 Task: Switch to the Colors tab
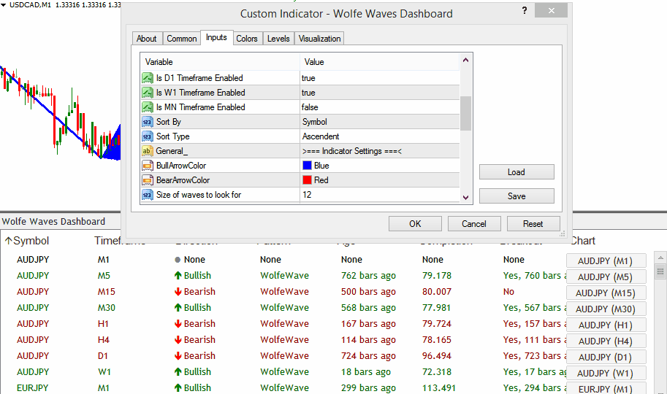pyautogui.click(x=246, y=39)
